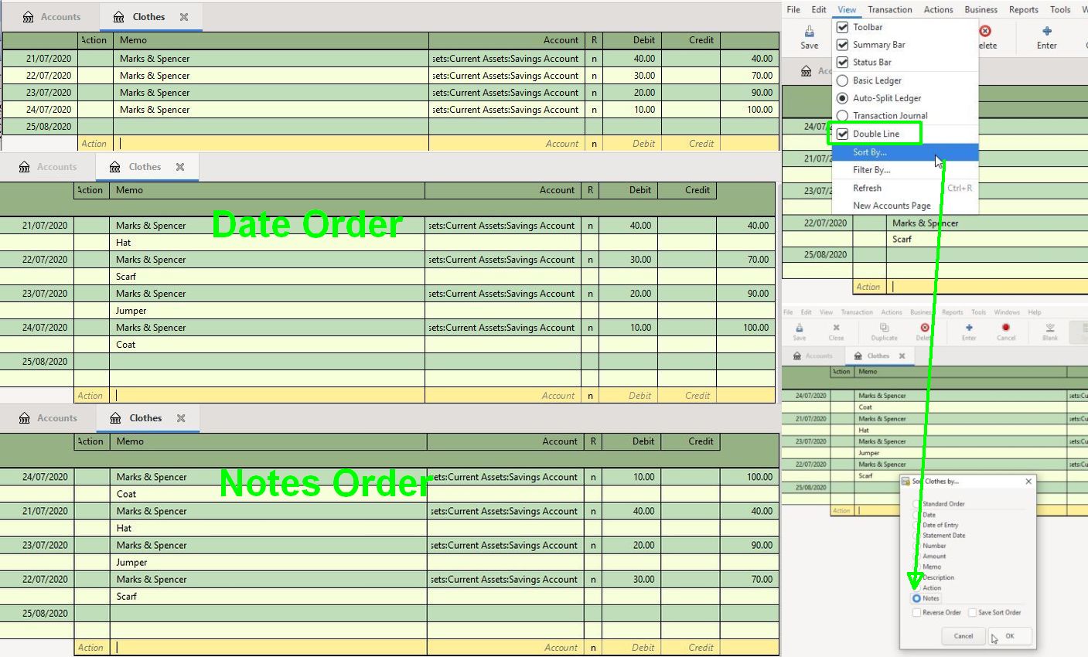Image resolution: width=1088 pixels, height=657 pixels.
Task: Click Memo entry field in single-line register
Action: coord(271,143)
